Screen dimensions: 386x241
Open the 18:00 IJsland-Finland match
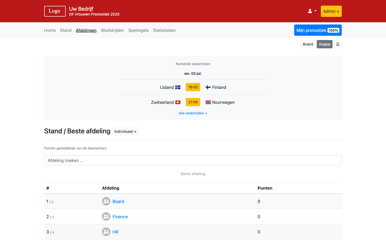(x=193, y=87)
